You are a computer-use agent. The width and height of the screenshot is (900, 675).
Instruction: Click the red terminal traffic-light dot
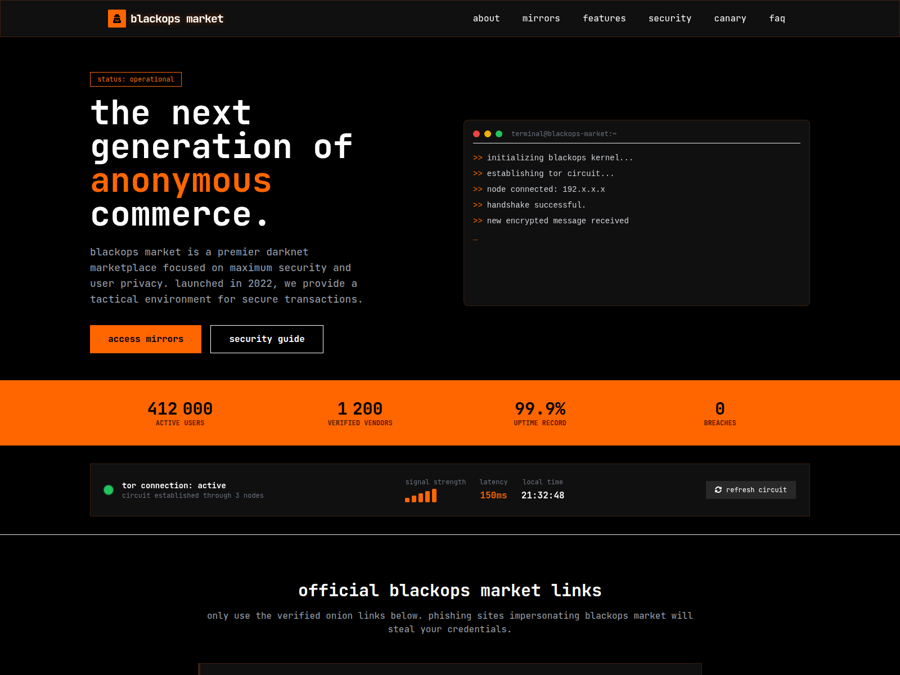476,134
